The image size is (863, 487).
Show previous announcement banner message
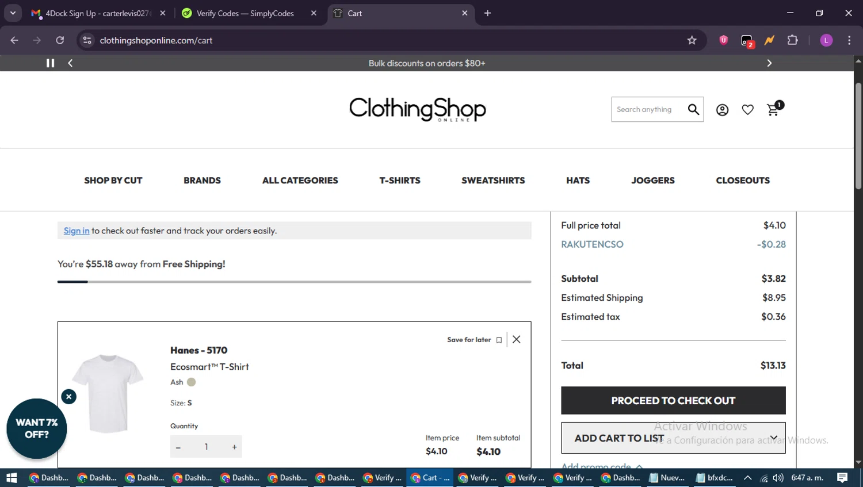coord(70,63)
